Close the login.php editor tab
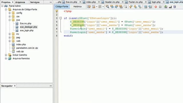This screenshot has width=183, height=103. tap(164, 2)
